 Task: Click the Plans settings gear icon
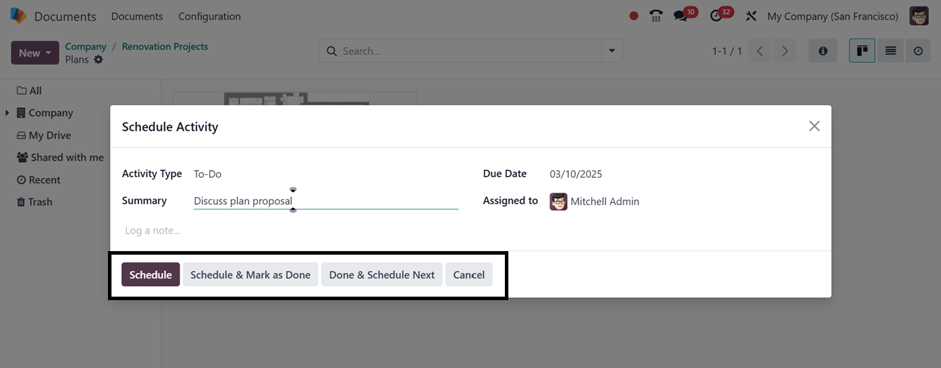(98, 59)
